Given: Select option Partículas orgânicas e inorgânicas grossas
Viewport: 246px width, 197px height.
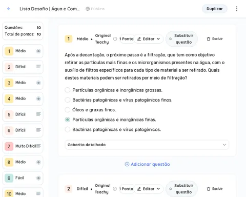Looking at the screenshot, I should pyautogui.click(x=68, y=90).
